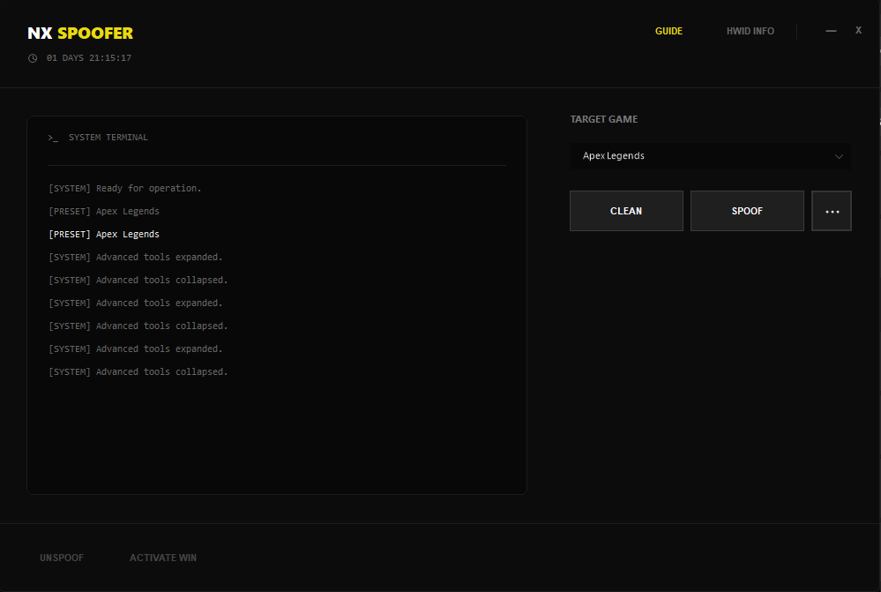Screen dimensions: 881x592
Task: Open the GUIDE tab
Action: (668, 31)
